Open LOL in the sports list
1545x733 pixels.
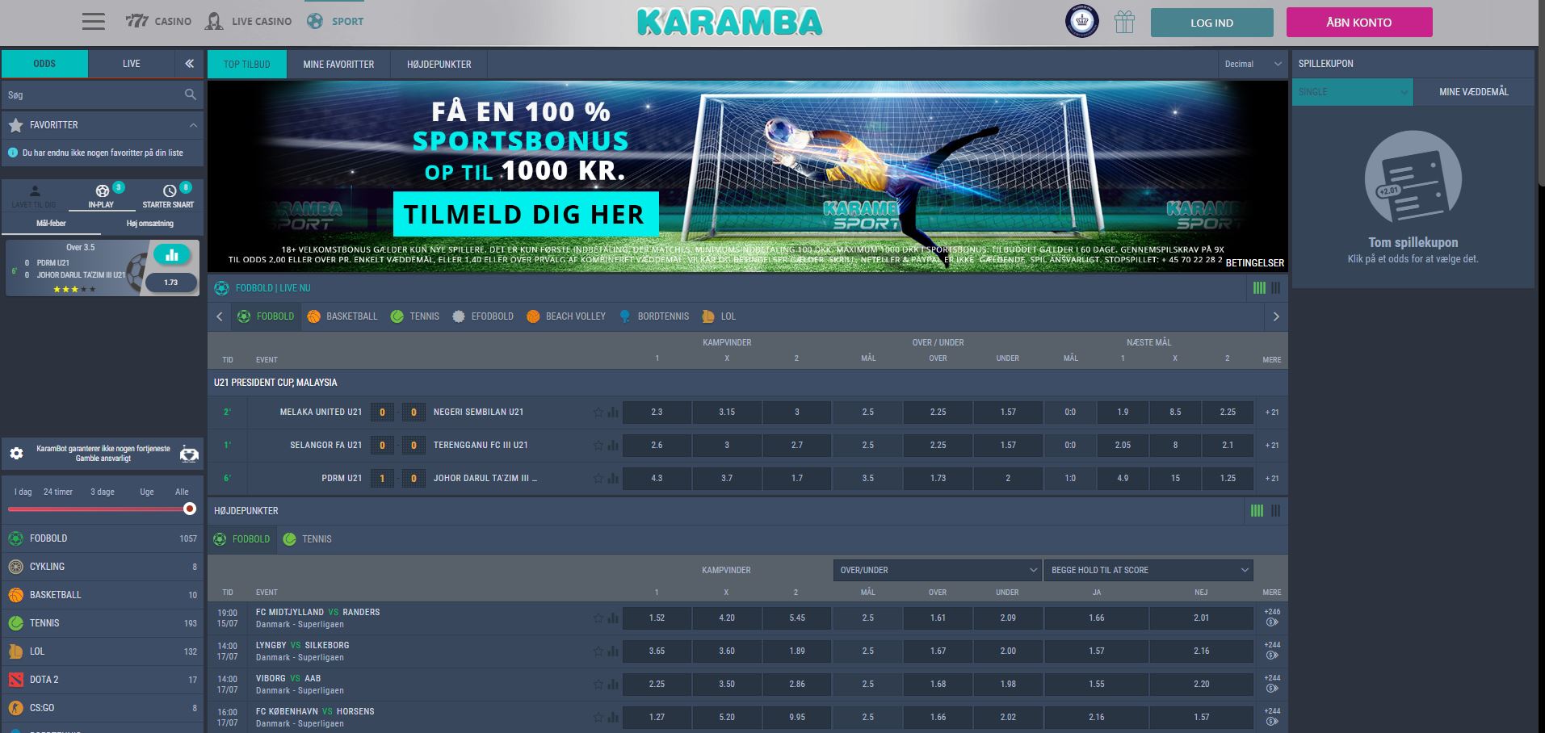pyautogui.click(x=103, y=651)
